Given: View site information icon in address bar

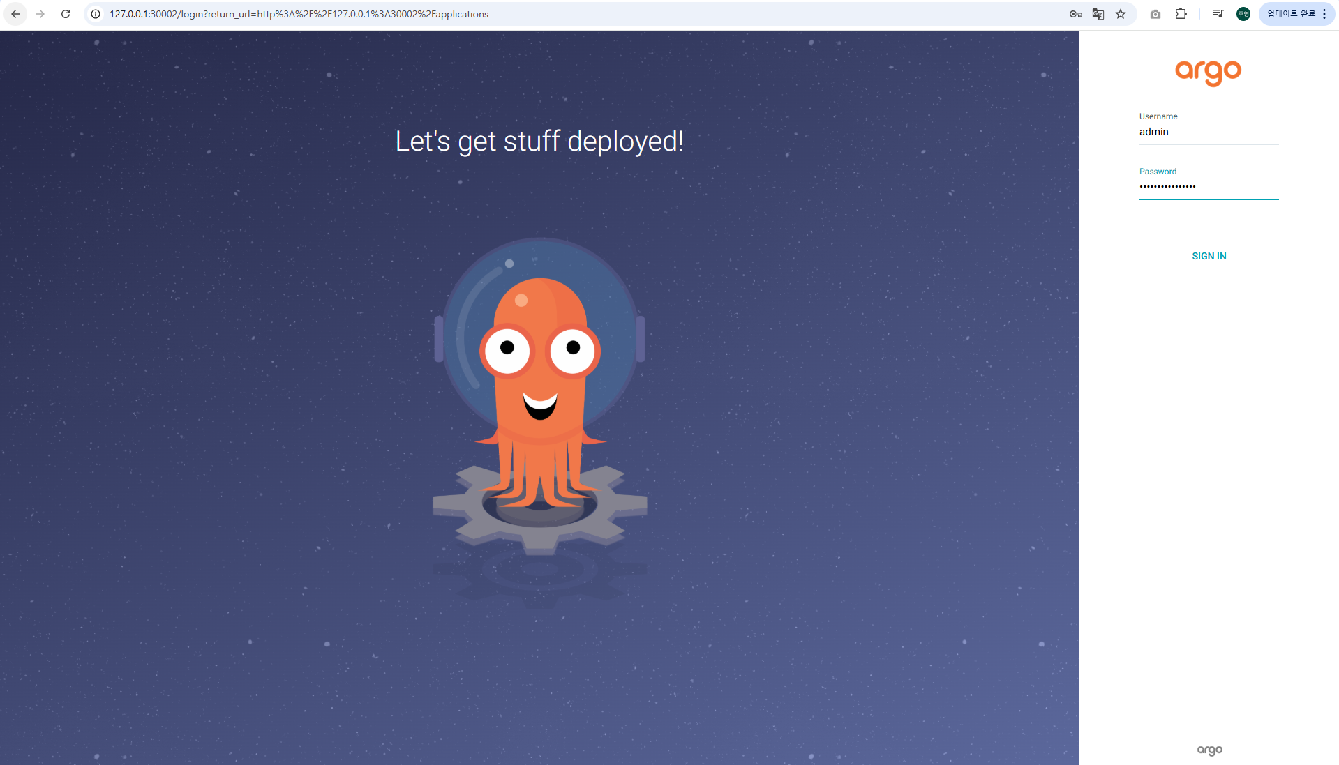Looking at the screenshot, I should tap(96, 14).
